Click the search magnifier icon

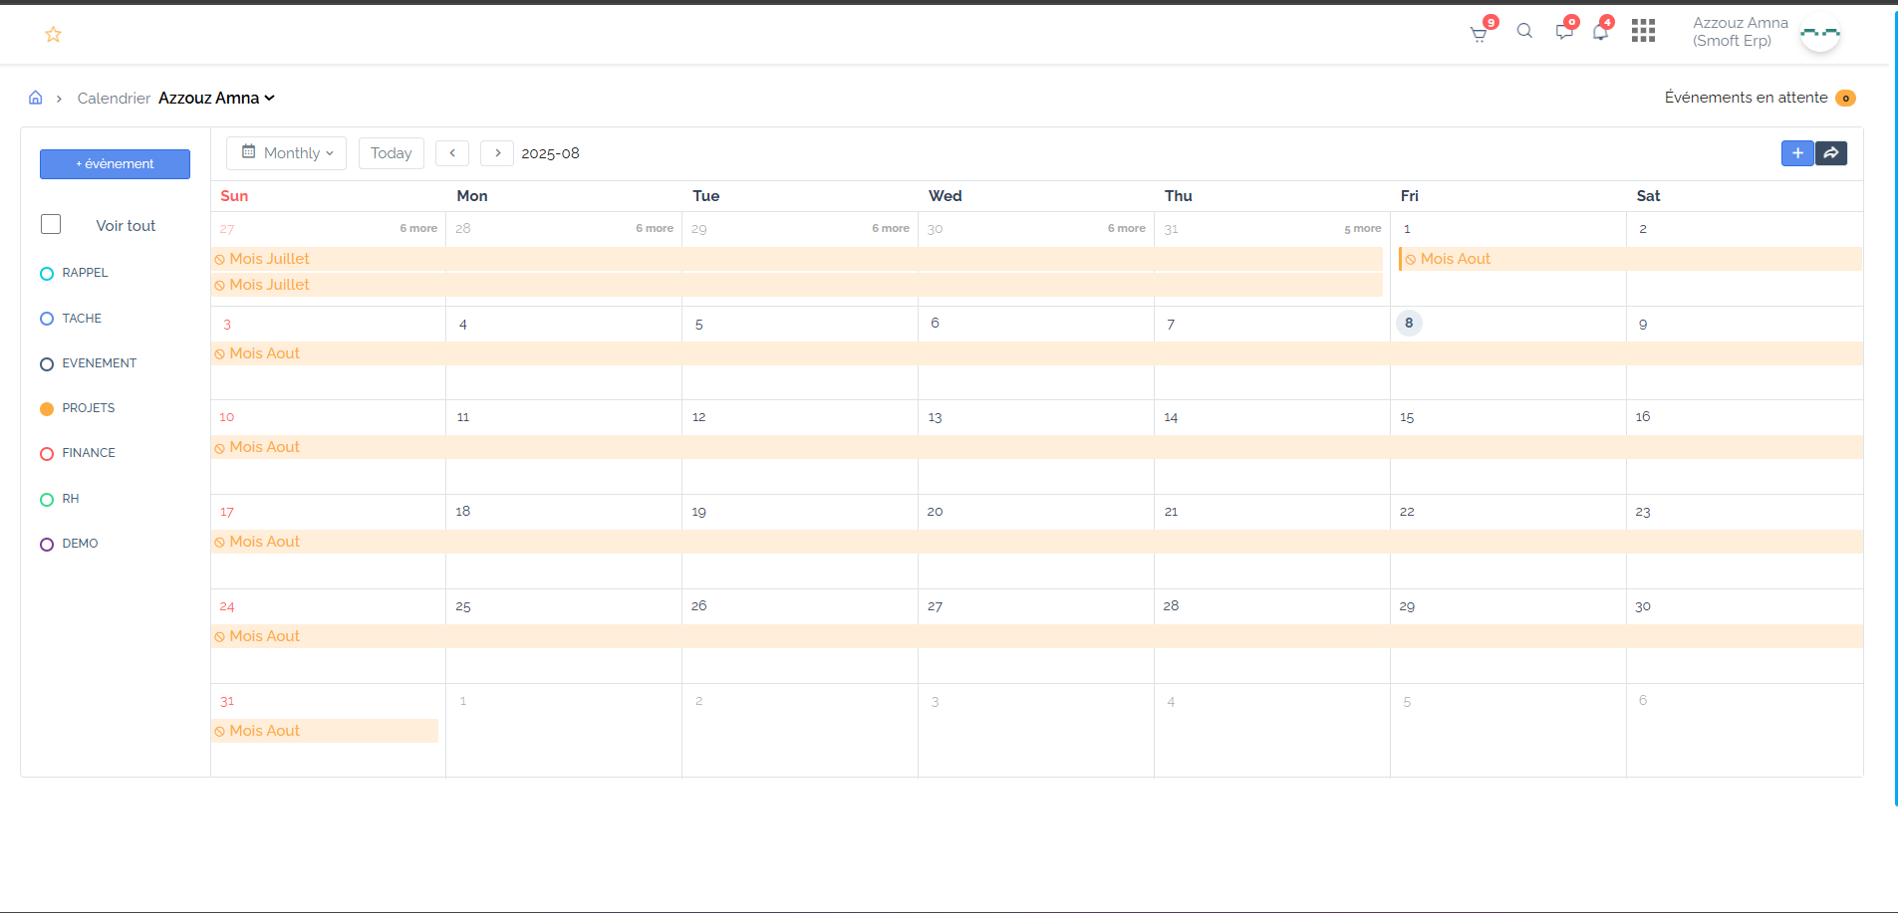tap(1524, 31)
